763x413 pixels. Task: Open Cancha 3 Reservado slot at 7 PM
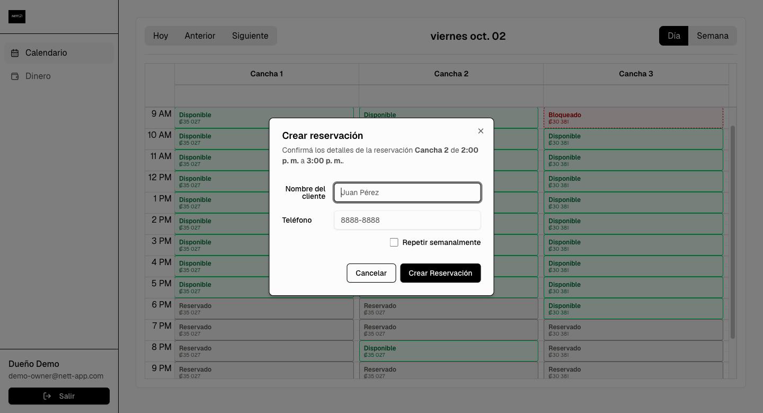tap(633, 330)
